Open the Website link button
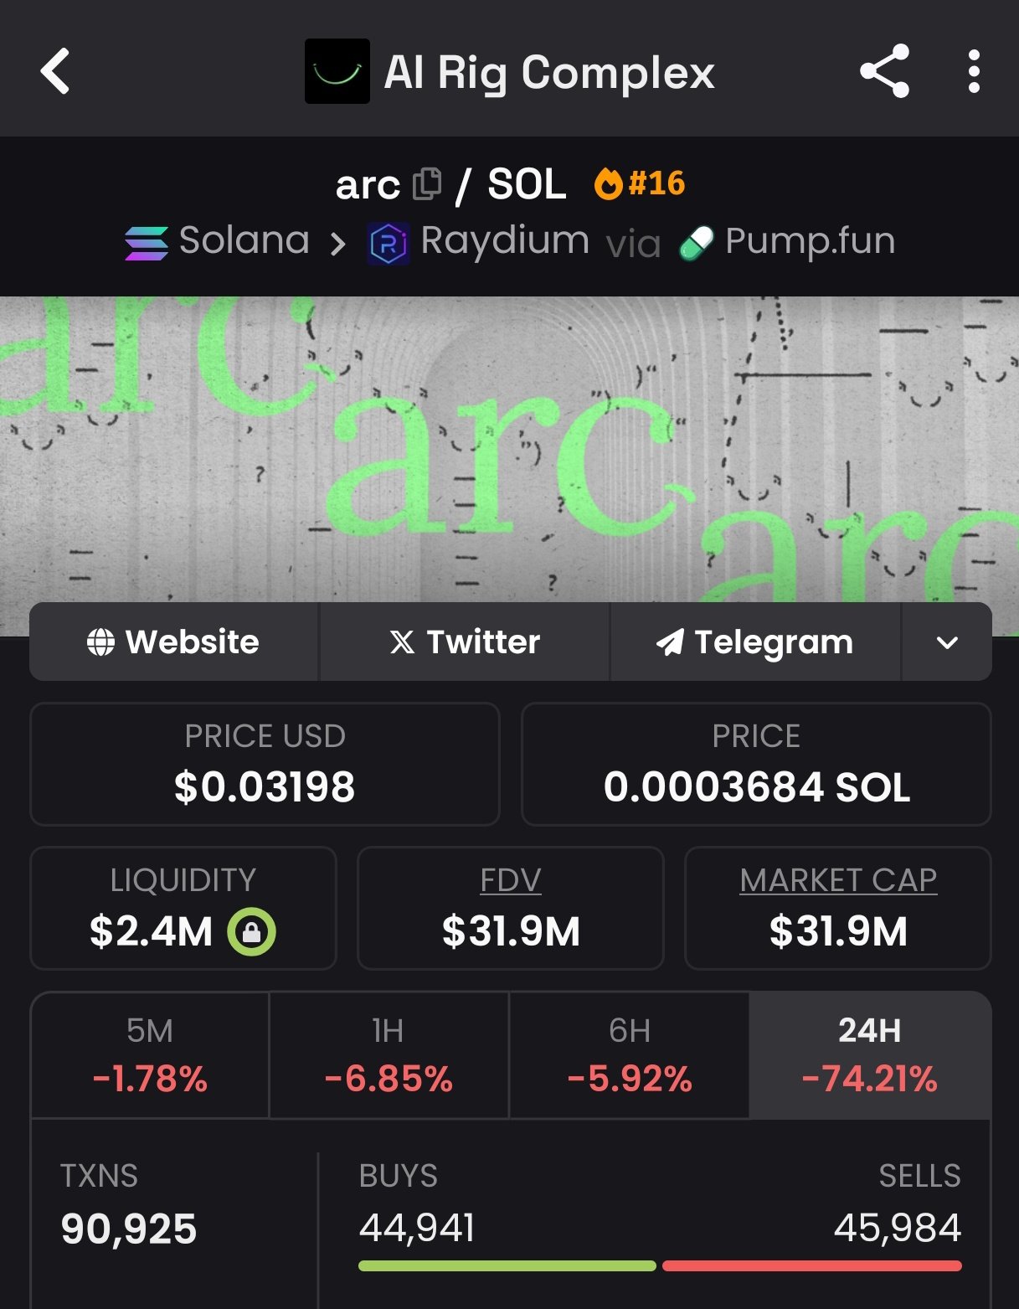This screenshot has height=1309, width=1019. point(173,642)
